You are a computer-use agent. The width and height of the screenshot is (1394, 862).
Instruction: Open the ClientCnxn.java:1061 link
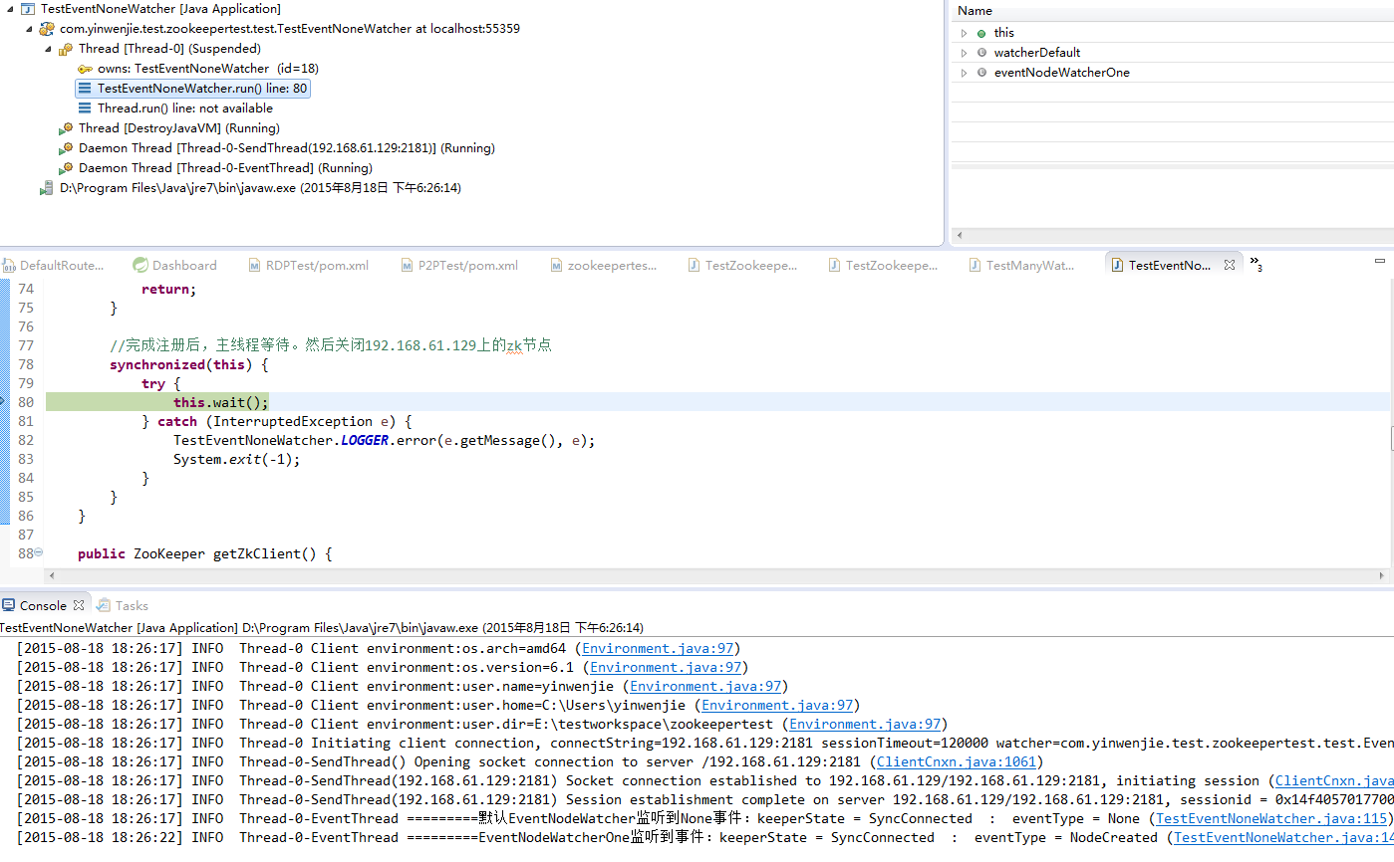[x=957, y=762]
